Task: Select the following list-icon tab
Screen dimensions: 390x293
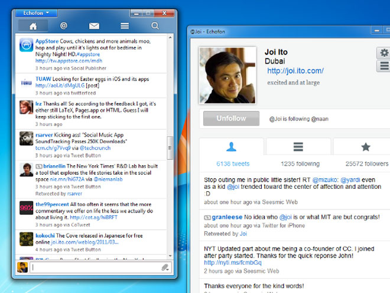Action: pyautogui.click(x=298, y=147)
